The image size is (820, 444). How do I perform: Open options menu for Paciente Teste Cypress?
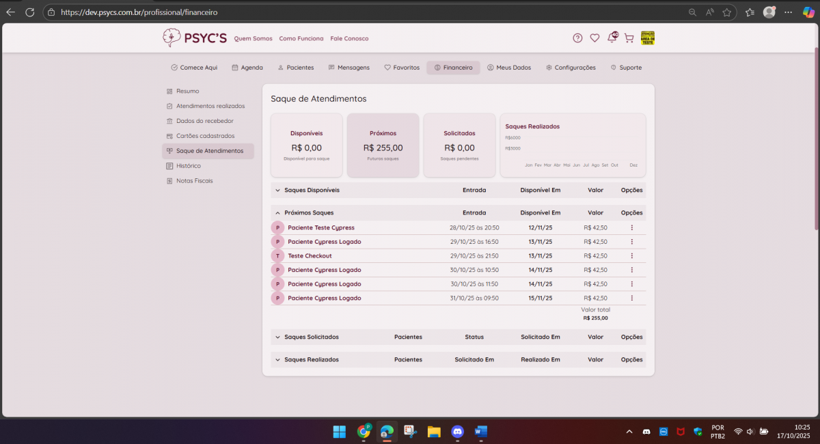pyautogui.click(x=631, y=227)
